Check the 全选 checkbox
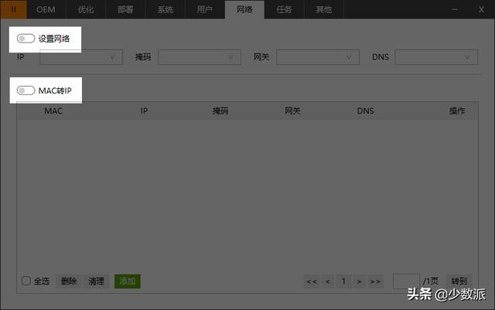The height and width of the screenshot is (310, 495). 26,281
